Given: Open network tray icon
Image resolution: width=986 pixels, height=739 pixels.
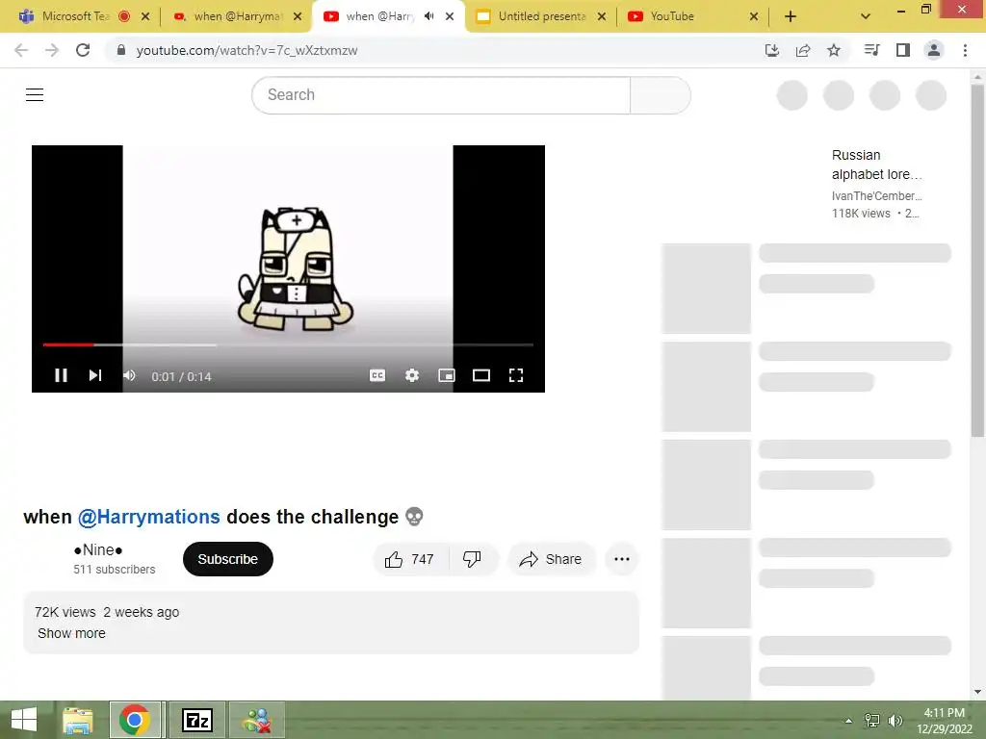Looking at the screenshot, I should [x=872, y=721].
